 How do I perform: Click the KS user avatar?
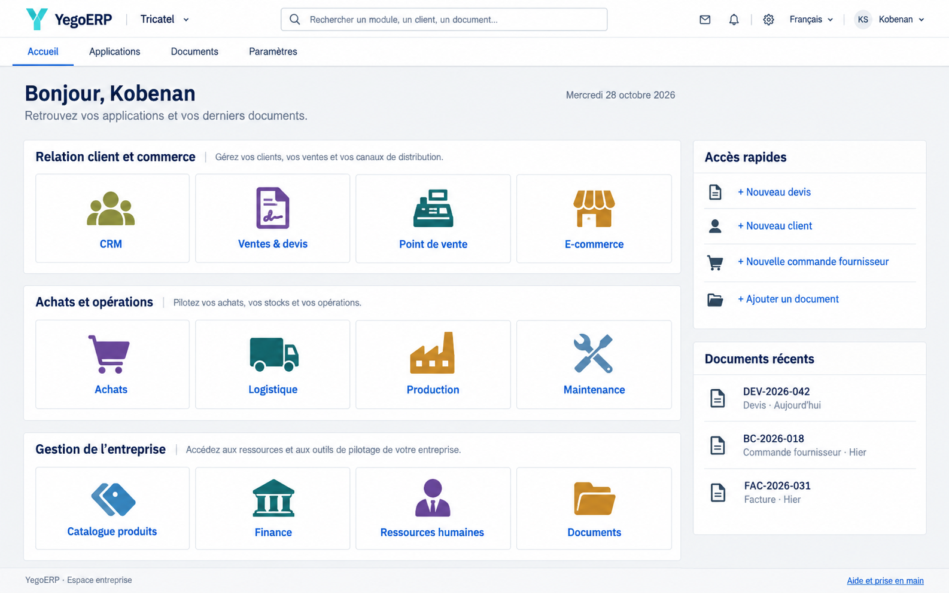863,20
